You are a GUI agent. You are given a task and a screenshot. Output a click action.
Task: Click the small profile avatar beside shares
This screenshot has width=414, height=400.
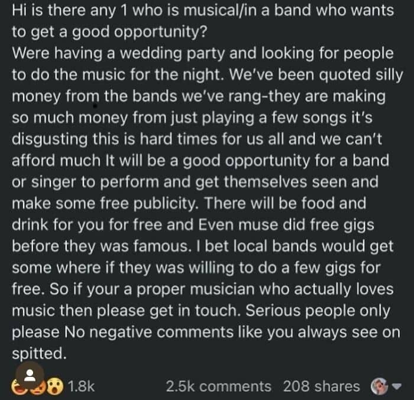(379, 387)
